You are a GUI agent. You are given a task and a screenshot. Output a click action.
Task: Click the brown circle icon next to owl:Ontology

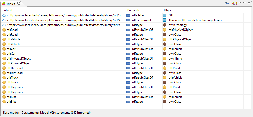pos(165,25)
